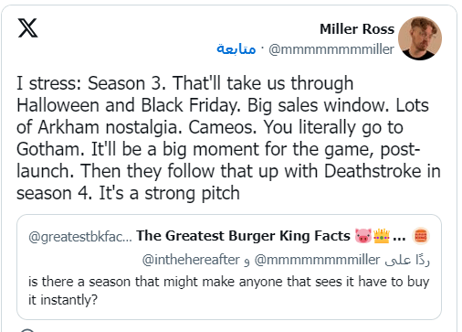This screenshot has width=462, height=332.
Task: Click the pig face emoji in quoted name
Action: click(362, 236)
